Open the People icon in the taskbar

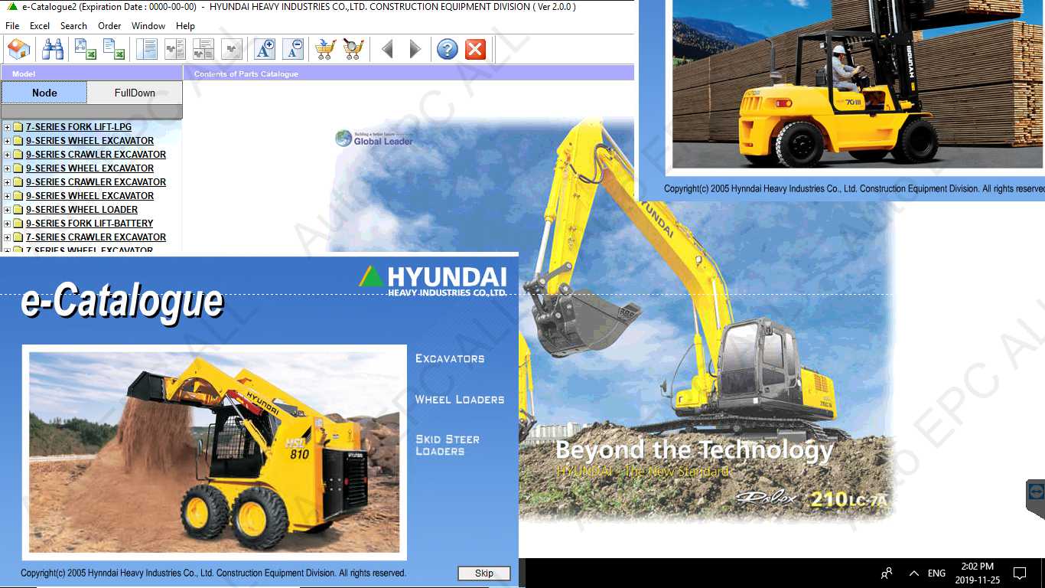click(x=887, y=573)
